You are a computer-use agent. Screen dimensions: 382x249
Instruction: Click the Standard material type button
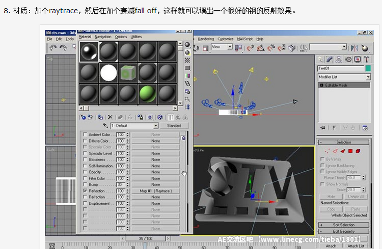(x=174, y=126)
